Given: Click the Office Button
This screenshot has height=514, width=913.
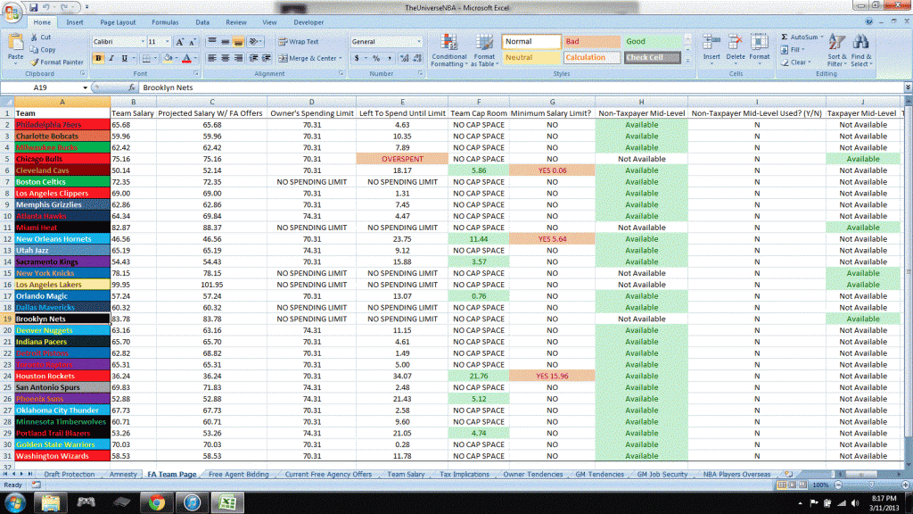Looking at the screenshot, I should tap(12, 12).
